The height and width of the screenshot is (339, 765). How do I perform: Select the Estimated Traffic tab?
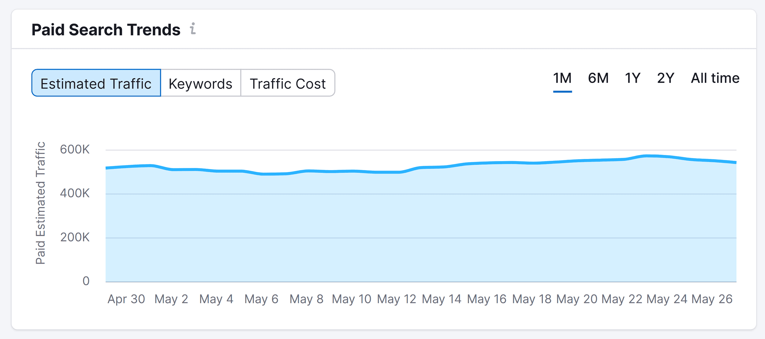96,83
